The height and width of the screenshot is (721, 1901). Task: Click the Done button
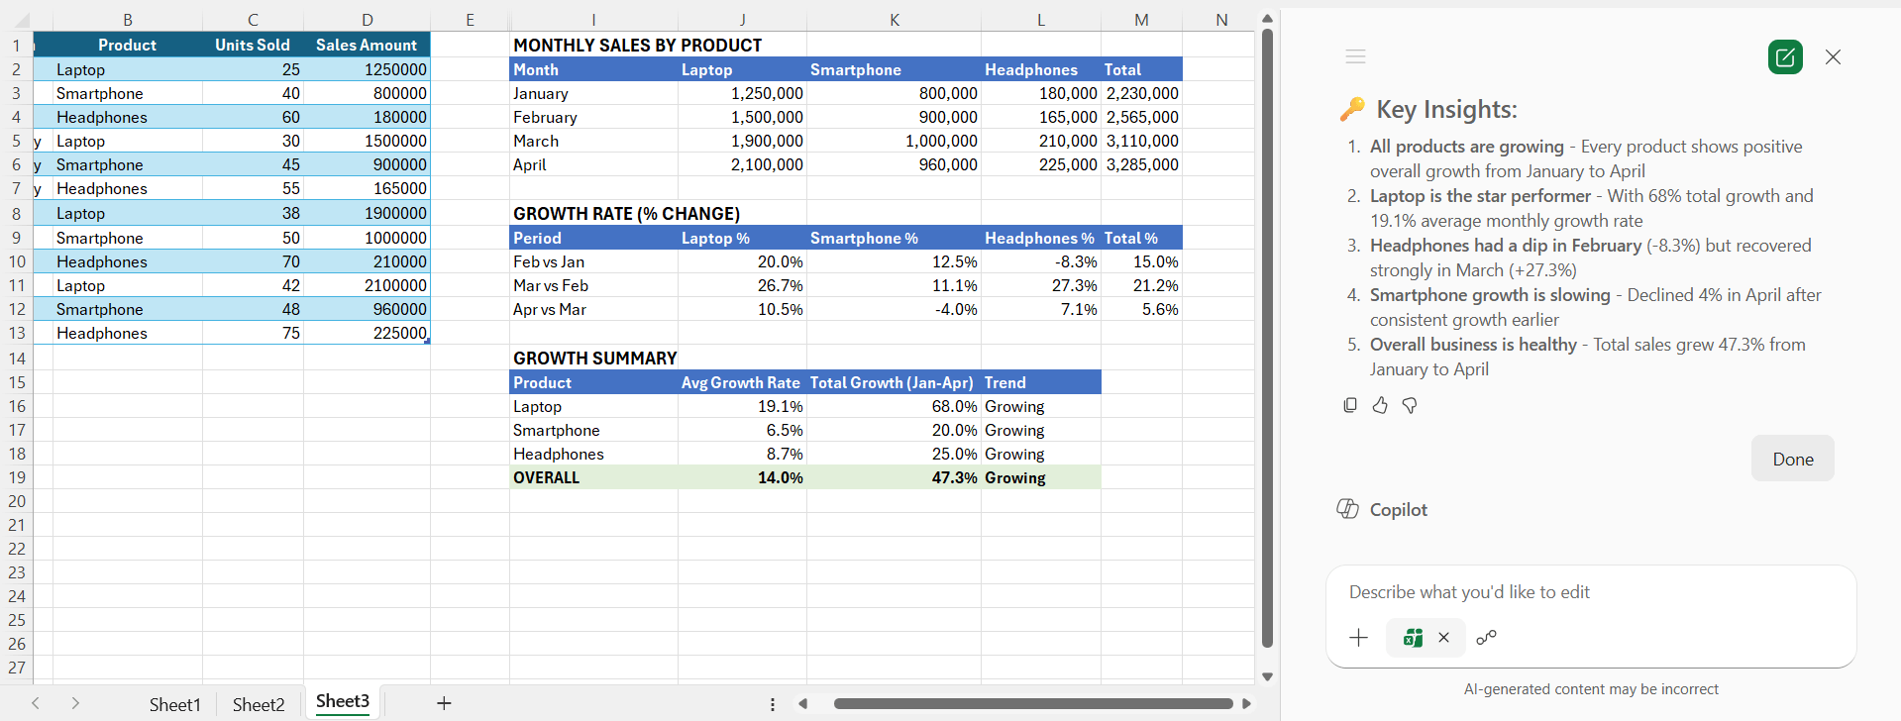(1793, 459)
